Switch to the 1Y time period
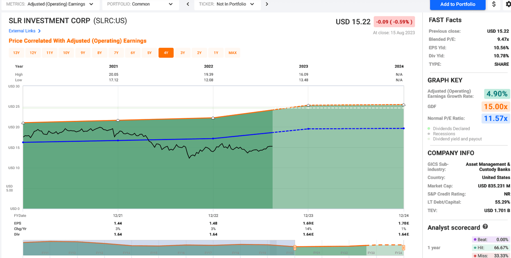The width and height of the screenshot is (511, 258). [x=216, y=52]
